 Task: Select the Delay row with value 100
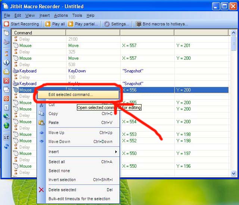pos(120,77)
